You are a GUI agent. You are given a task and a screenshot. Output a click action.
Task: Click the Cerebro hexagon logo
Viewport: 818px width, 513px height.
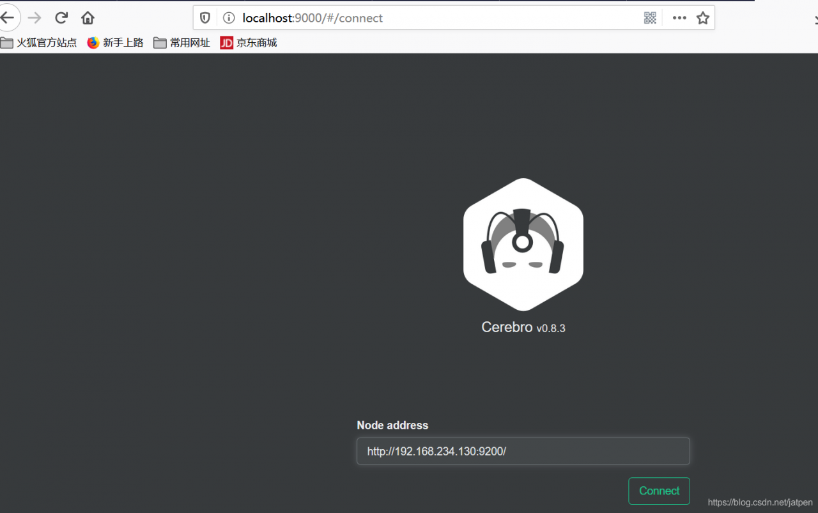(523, 244)
